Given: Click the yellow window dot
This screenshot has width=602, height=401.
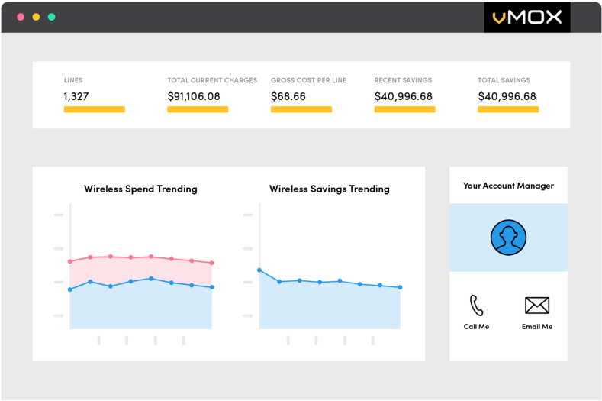Looking at the screenshot, I should click(36, 16).
